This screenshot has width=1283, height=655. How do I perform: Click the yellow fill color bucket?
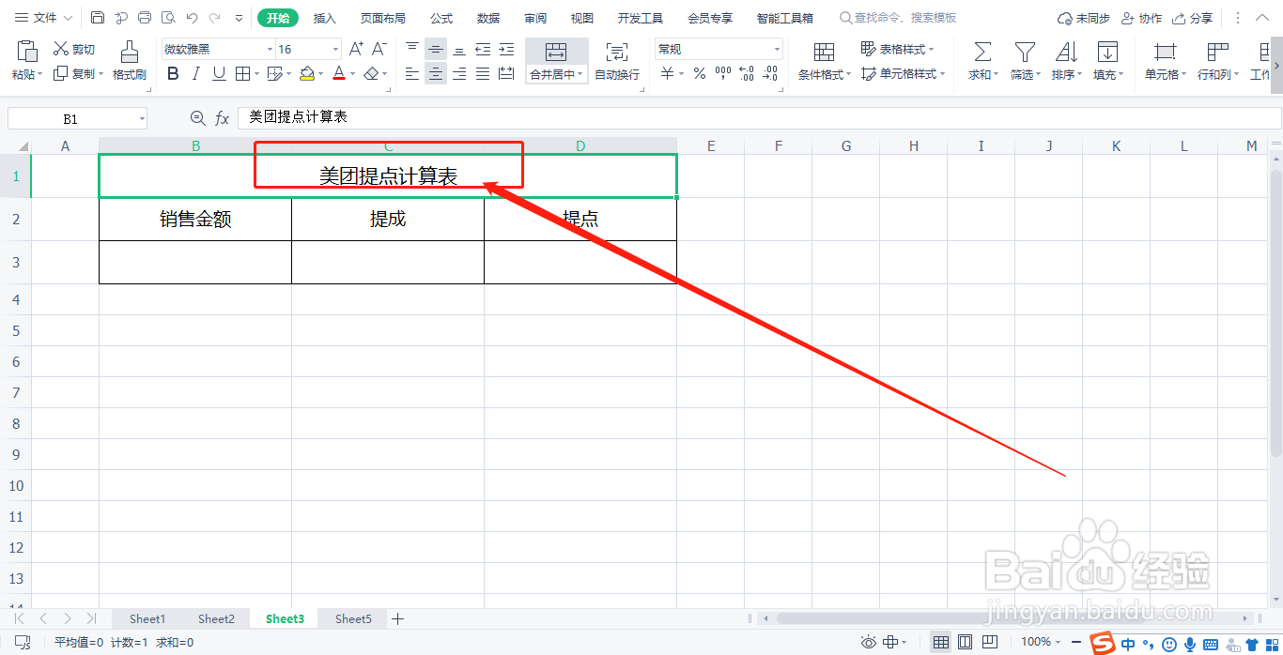click(x=307, y=73)
